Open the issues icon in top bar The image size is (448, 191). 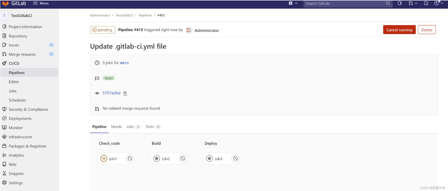coord(400,3)
